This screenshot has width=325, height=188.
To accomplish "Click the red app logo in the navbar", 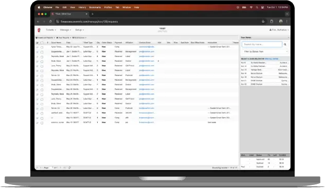I will pyautogui.click(x=39, y=30).
